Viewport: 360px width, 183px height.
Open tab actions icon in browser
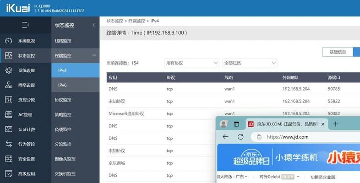[x=236, y=124]
